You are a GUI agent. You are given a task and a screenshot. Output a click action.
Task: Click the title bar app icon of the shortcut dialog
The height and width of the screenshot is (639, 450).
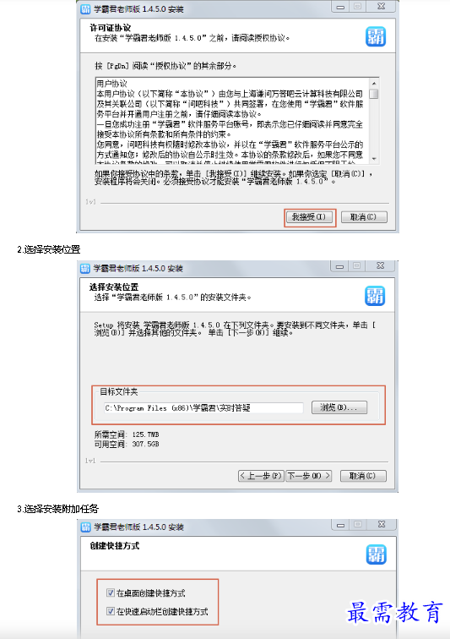pyautogui.click(x=85, y=527)
